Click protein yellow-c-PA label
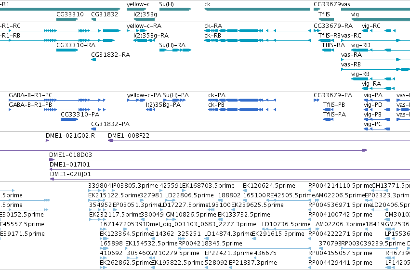410x270 pixels. [x=144, y=95]
